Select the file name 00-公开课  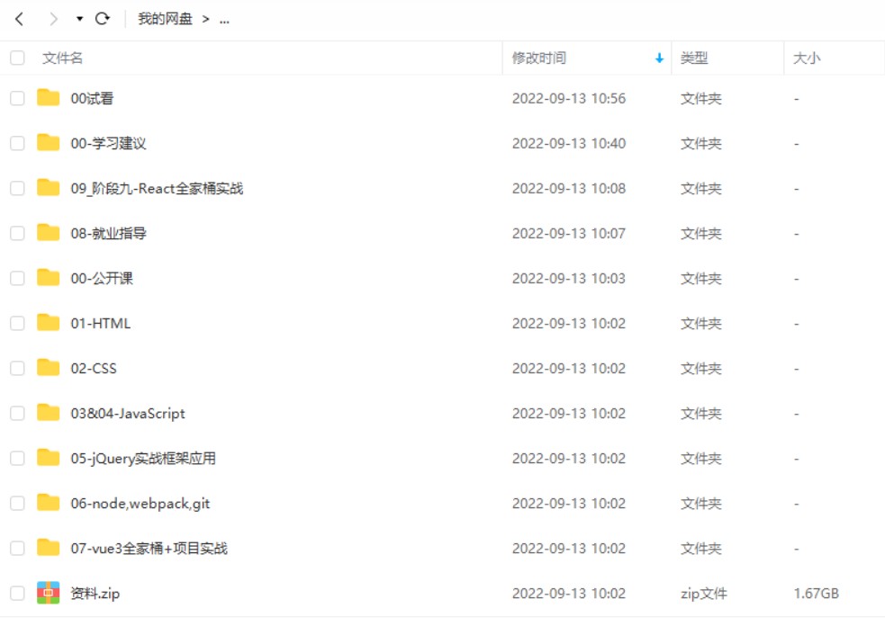pyautogui.click(x=102, y=279)
